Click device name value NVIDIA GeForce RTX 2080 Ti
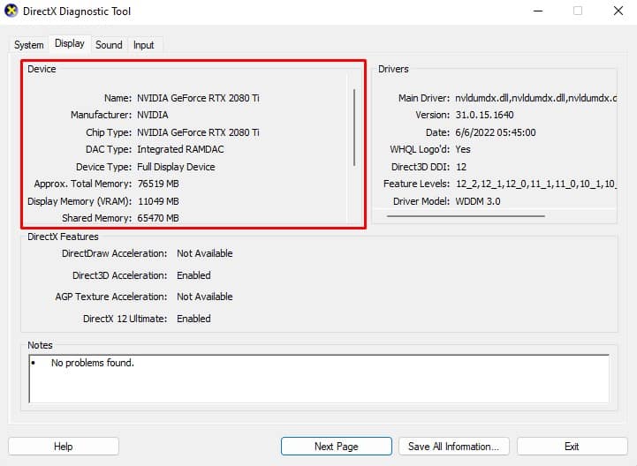The height and width of the screenshot is (466, 637). [x=198, y=98]
